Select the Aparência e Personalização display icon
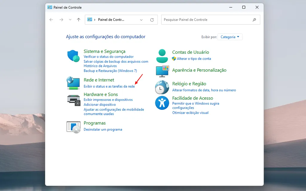306x191 pixels. pyautogui.click(x=162, y=71)
